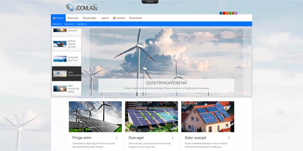Go to the Download page

click(135, 18)
